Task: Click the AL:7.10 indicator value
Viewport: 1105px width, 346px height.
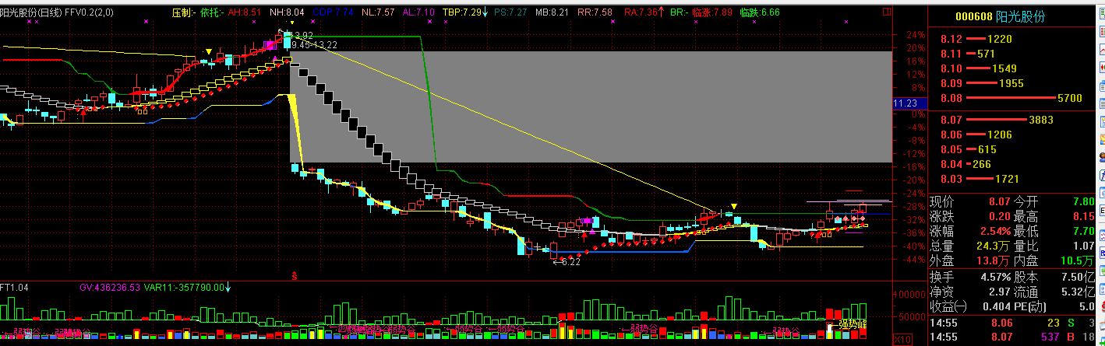Action: pos(418,12)
